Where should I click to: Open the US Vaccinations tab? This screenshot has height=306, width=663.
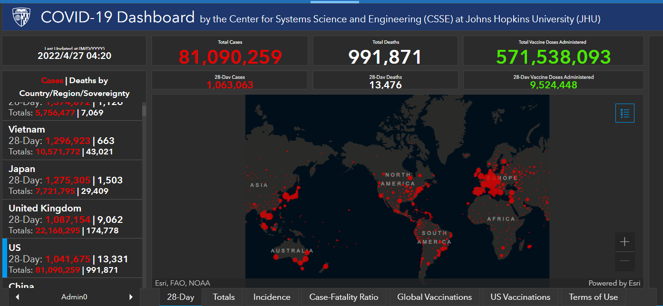pos(520,297)
